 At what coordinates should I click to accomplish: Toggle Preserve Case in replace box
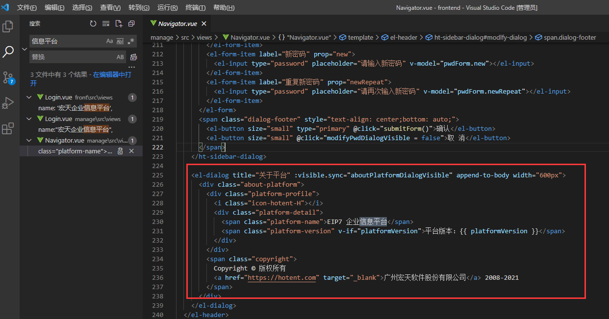(120, 57)
